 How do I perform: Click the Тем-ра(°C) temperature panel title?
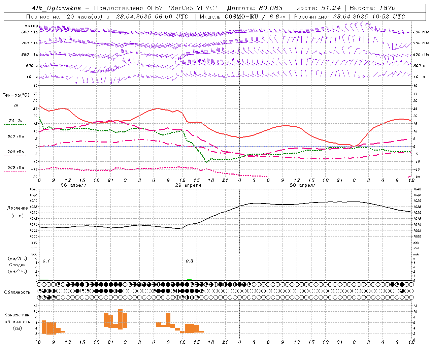click(16, 95)
